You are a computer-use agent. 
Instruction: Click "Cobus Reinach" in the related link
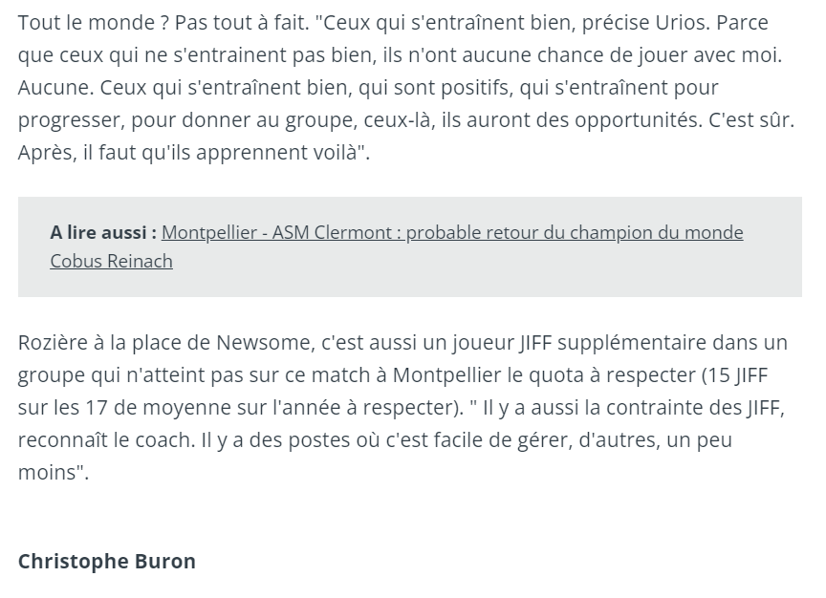coord(111,261)
